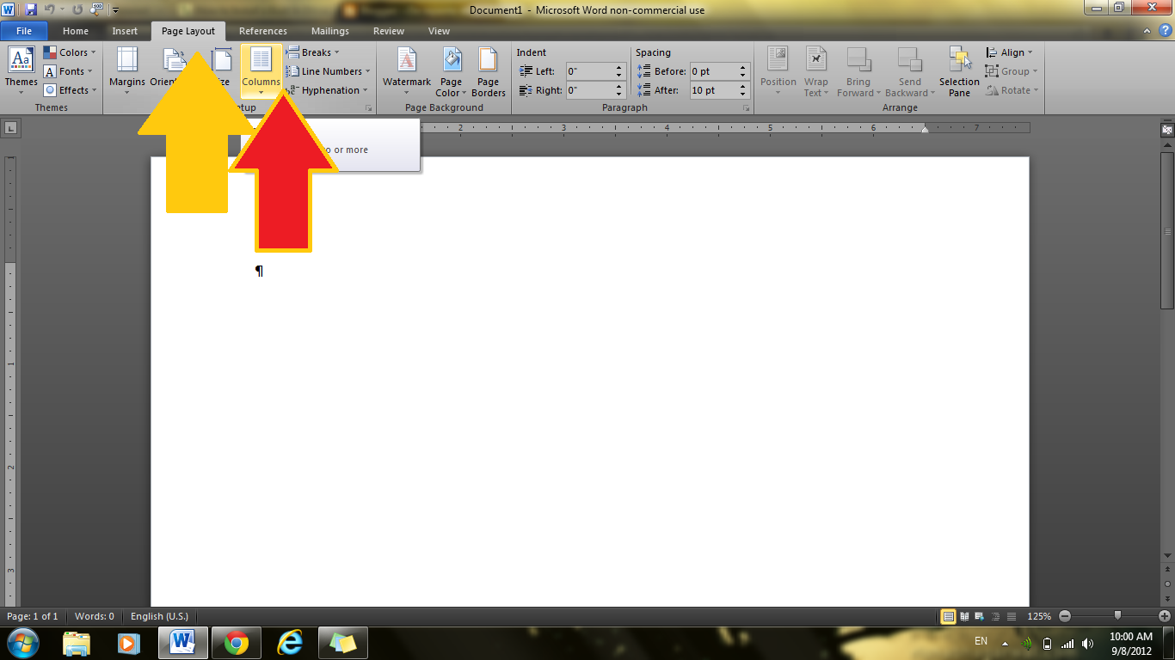This screenshot has width=1175, height=660.
Task: Switch to the View tab
Action: [439, 31]
